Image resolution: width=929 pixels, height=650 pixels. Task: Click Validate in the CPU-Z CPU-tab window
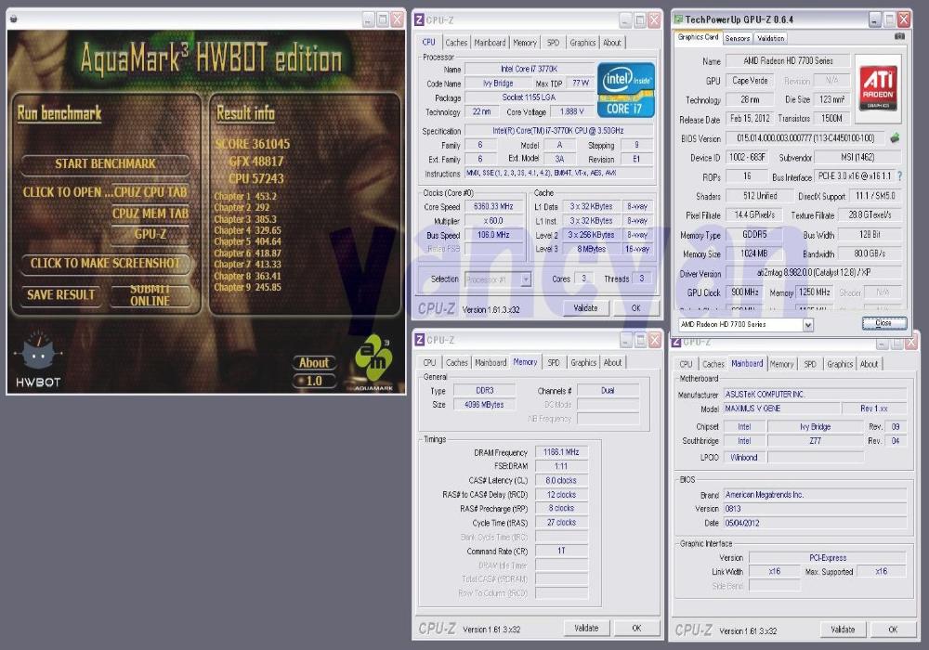(585, 308)
